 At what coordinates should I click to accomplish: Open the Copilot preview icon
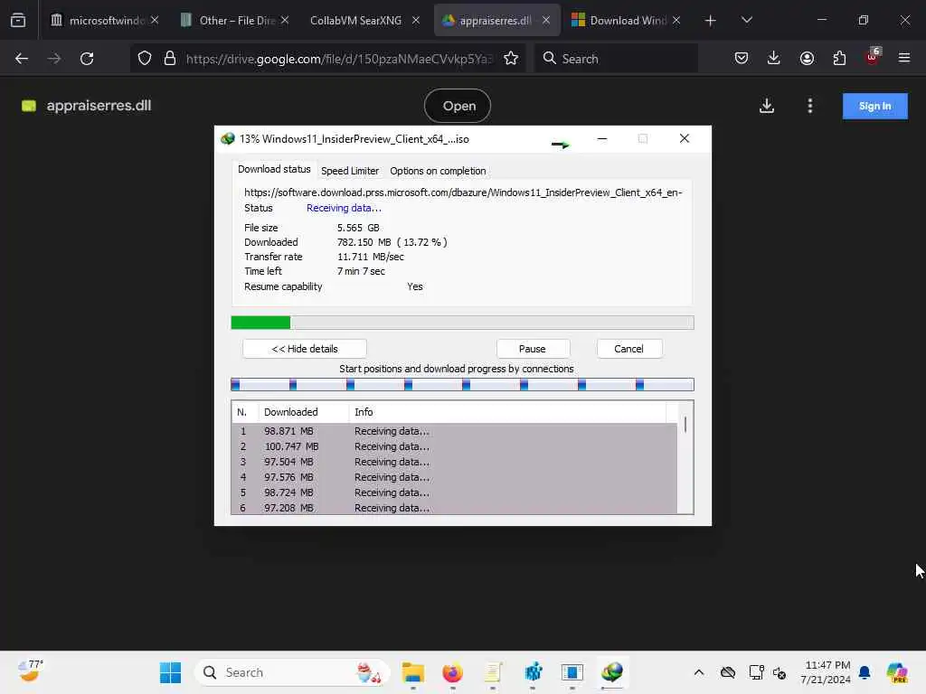point(897,672)
